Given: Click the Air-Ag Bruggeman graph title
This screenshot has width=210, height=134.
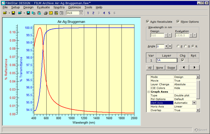Looking at the screenshot, I should [71, 22].
